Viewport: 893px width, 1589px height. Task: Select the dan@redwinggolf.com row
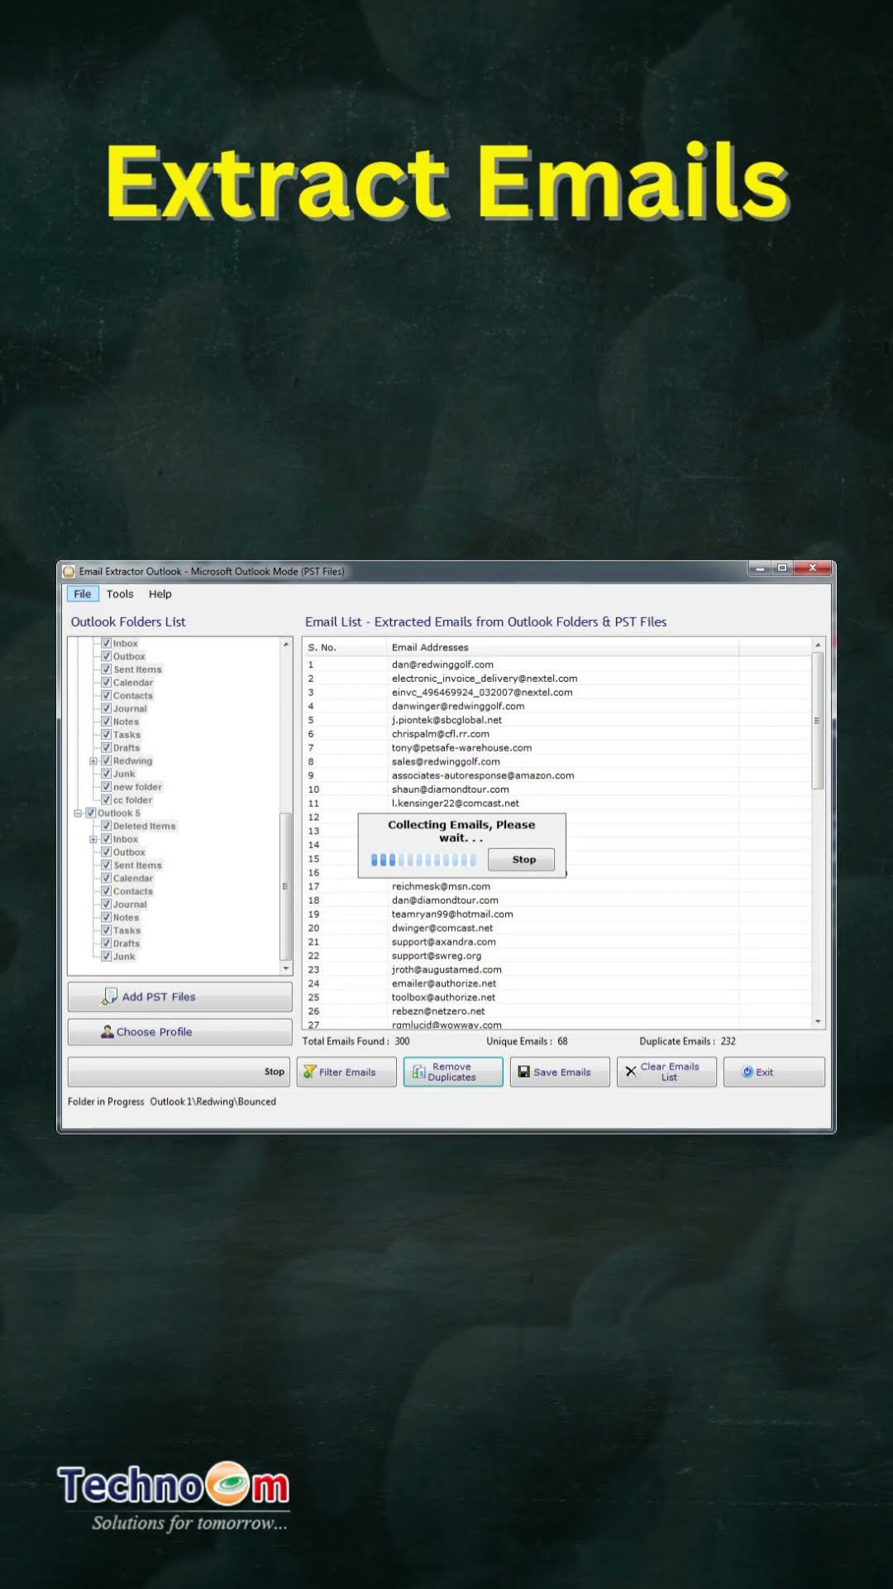(x=557, y=665)
